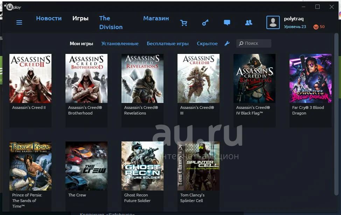341x215 pixels.
Task: Select the Мои игры filter
Action: click(x=81, y=43)
